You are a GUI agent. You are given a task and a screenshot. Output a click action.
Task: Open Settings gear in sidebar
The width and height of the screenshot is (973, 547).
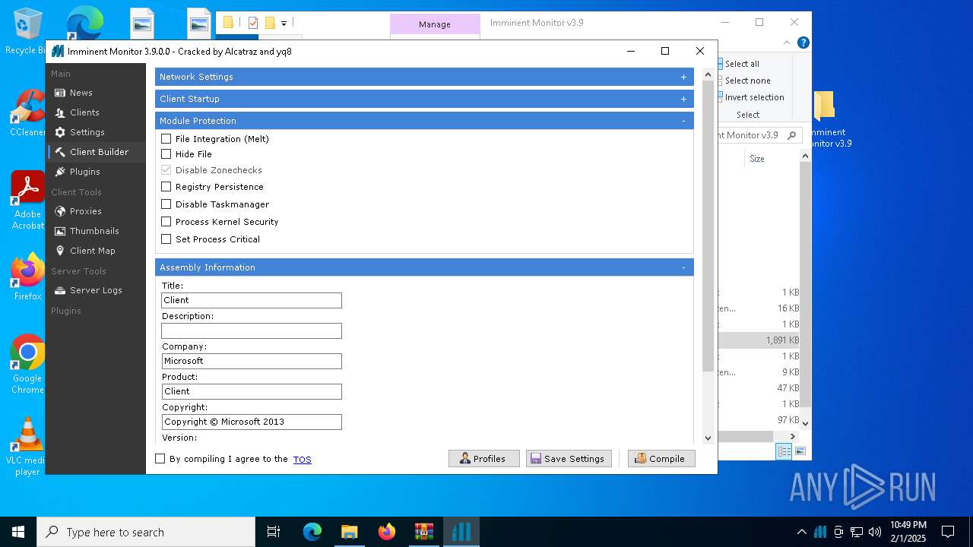(60, 132)
